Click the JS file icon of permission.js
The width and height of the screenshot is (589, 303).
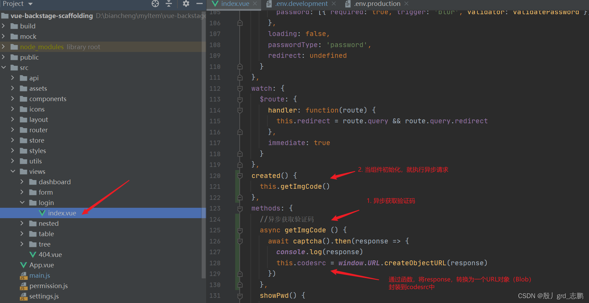[x=24, y=286]
